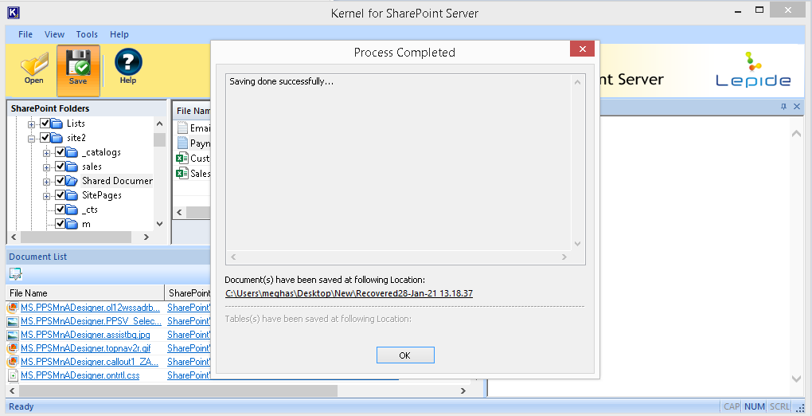Click the Excel icon next to Sales file
The width and height of the screenshot is (812, 416).
point(182,173)
